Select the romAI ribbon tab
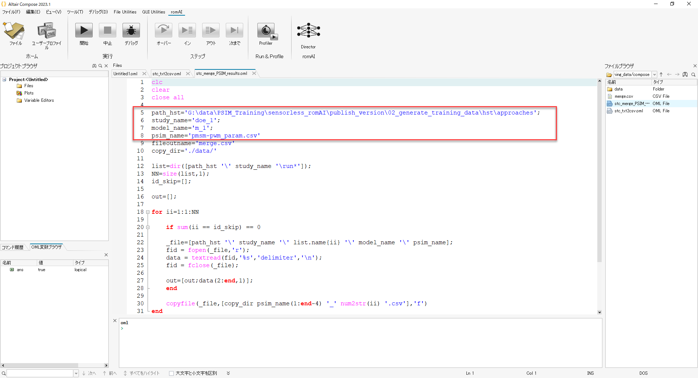The width and height of the screenshot is (698, 378). [177, 12]
